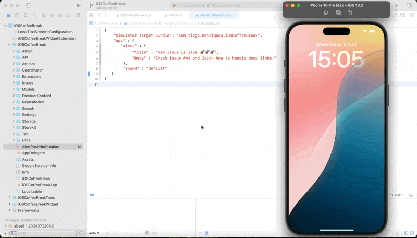Open the Auto variables scope dropdown

pyautogui.click(x=94, y=233)
